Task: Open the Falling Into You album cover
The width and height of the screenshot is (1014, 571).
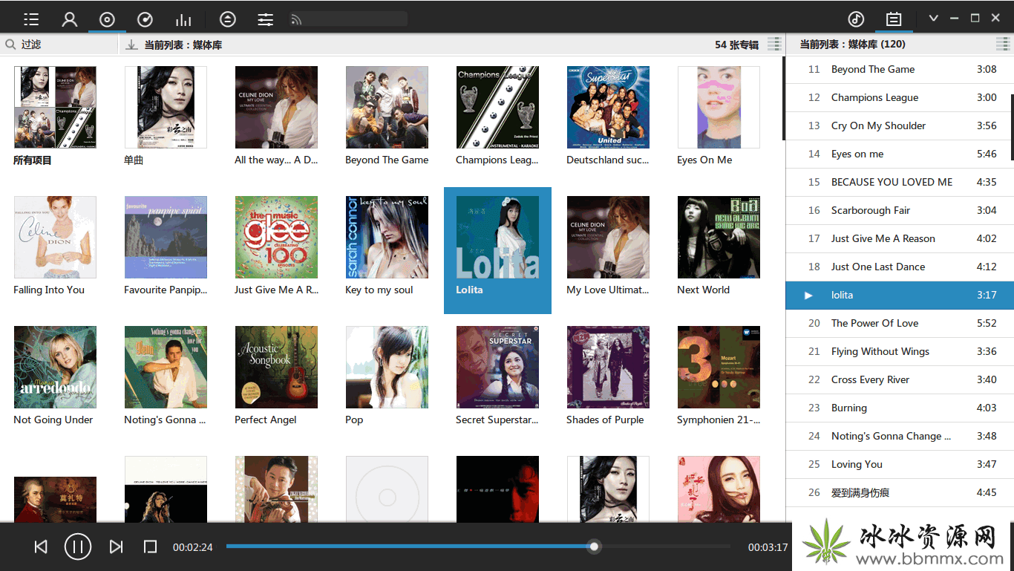Action: [55, 238]
